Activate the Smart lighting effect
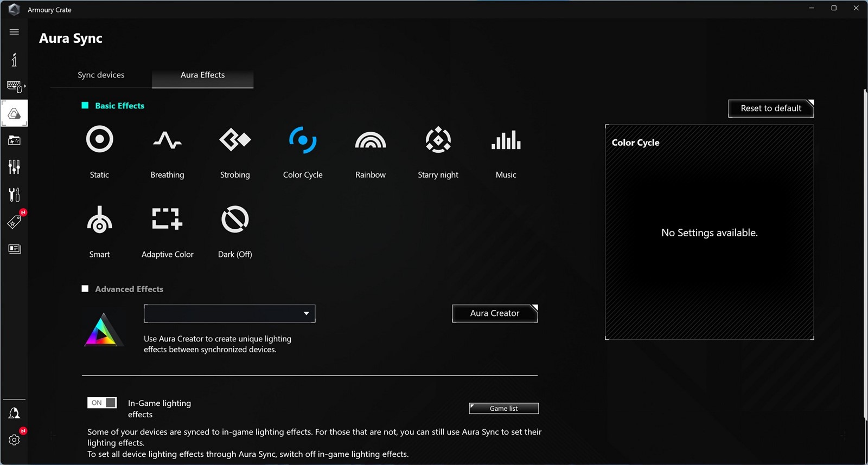868x465 pixels. pos(100,219)
